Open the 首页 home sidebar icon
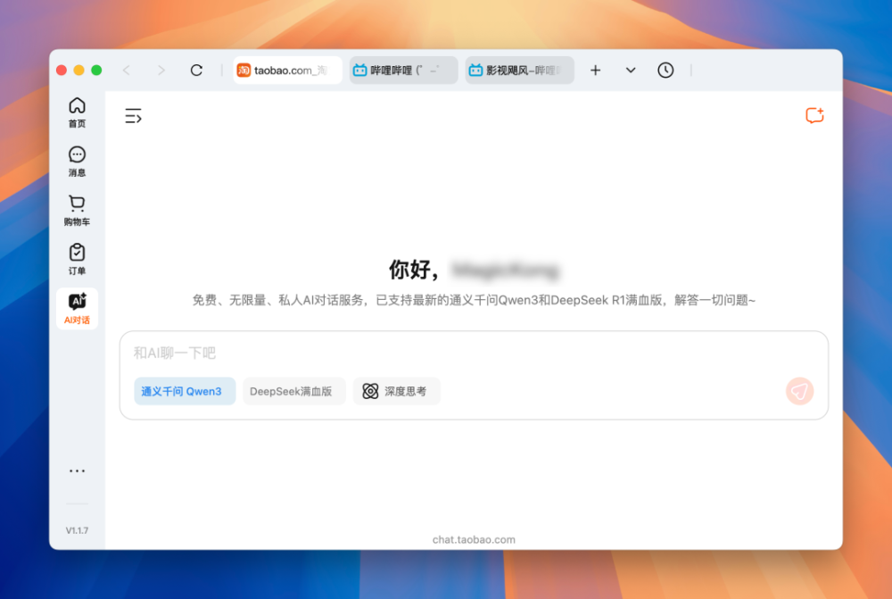892x599 pixels. click(x=77, y=112)
